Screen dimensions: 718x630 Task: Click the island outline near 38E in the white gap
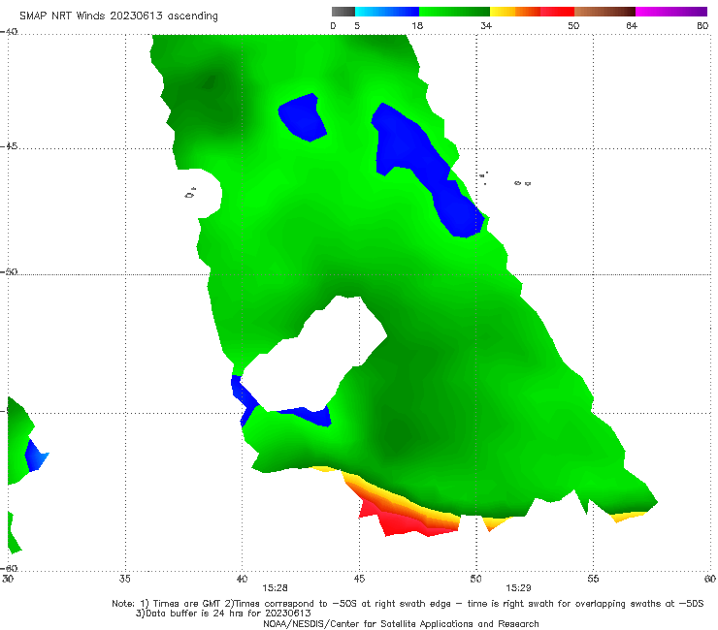(190, 193)
